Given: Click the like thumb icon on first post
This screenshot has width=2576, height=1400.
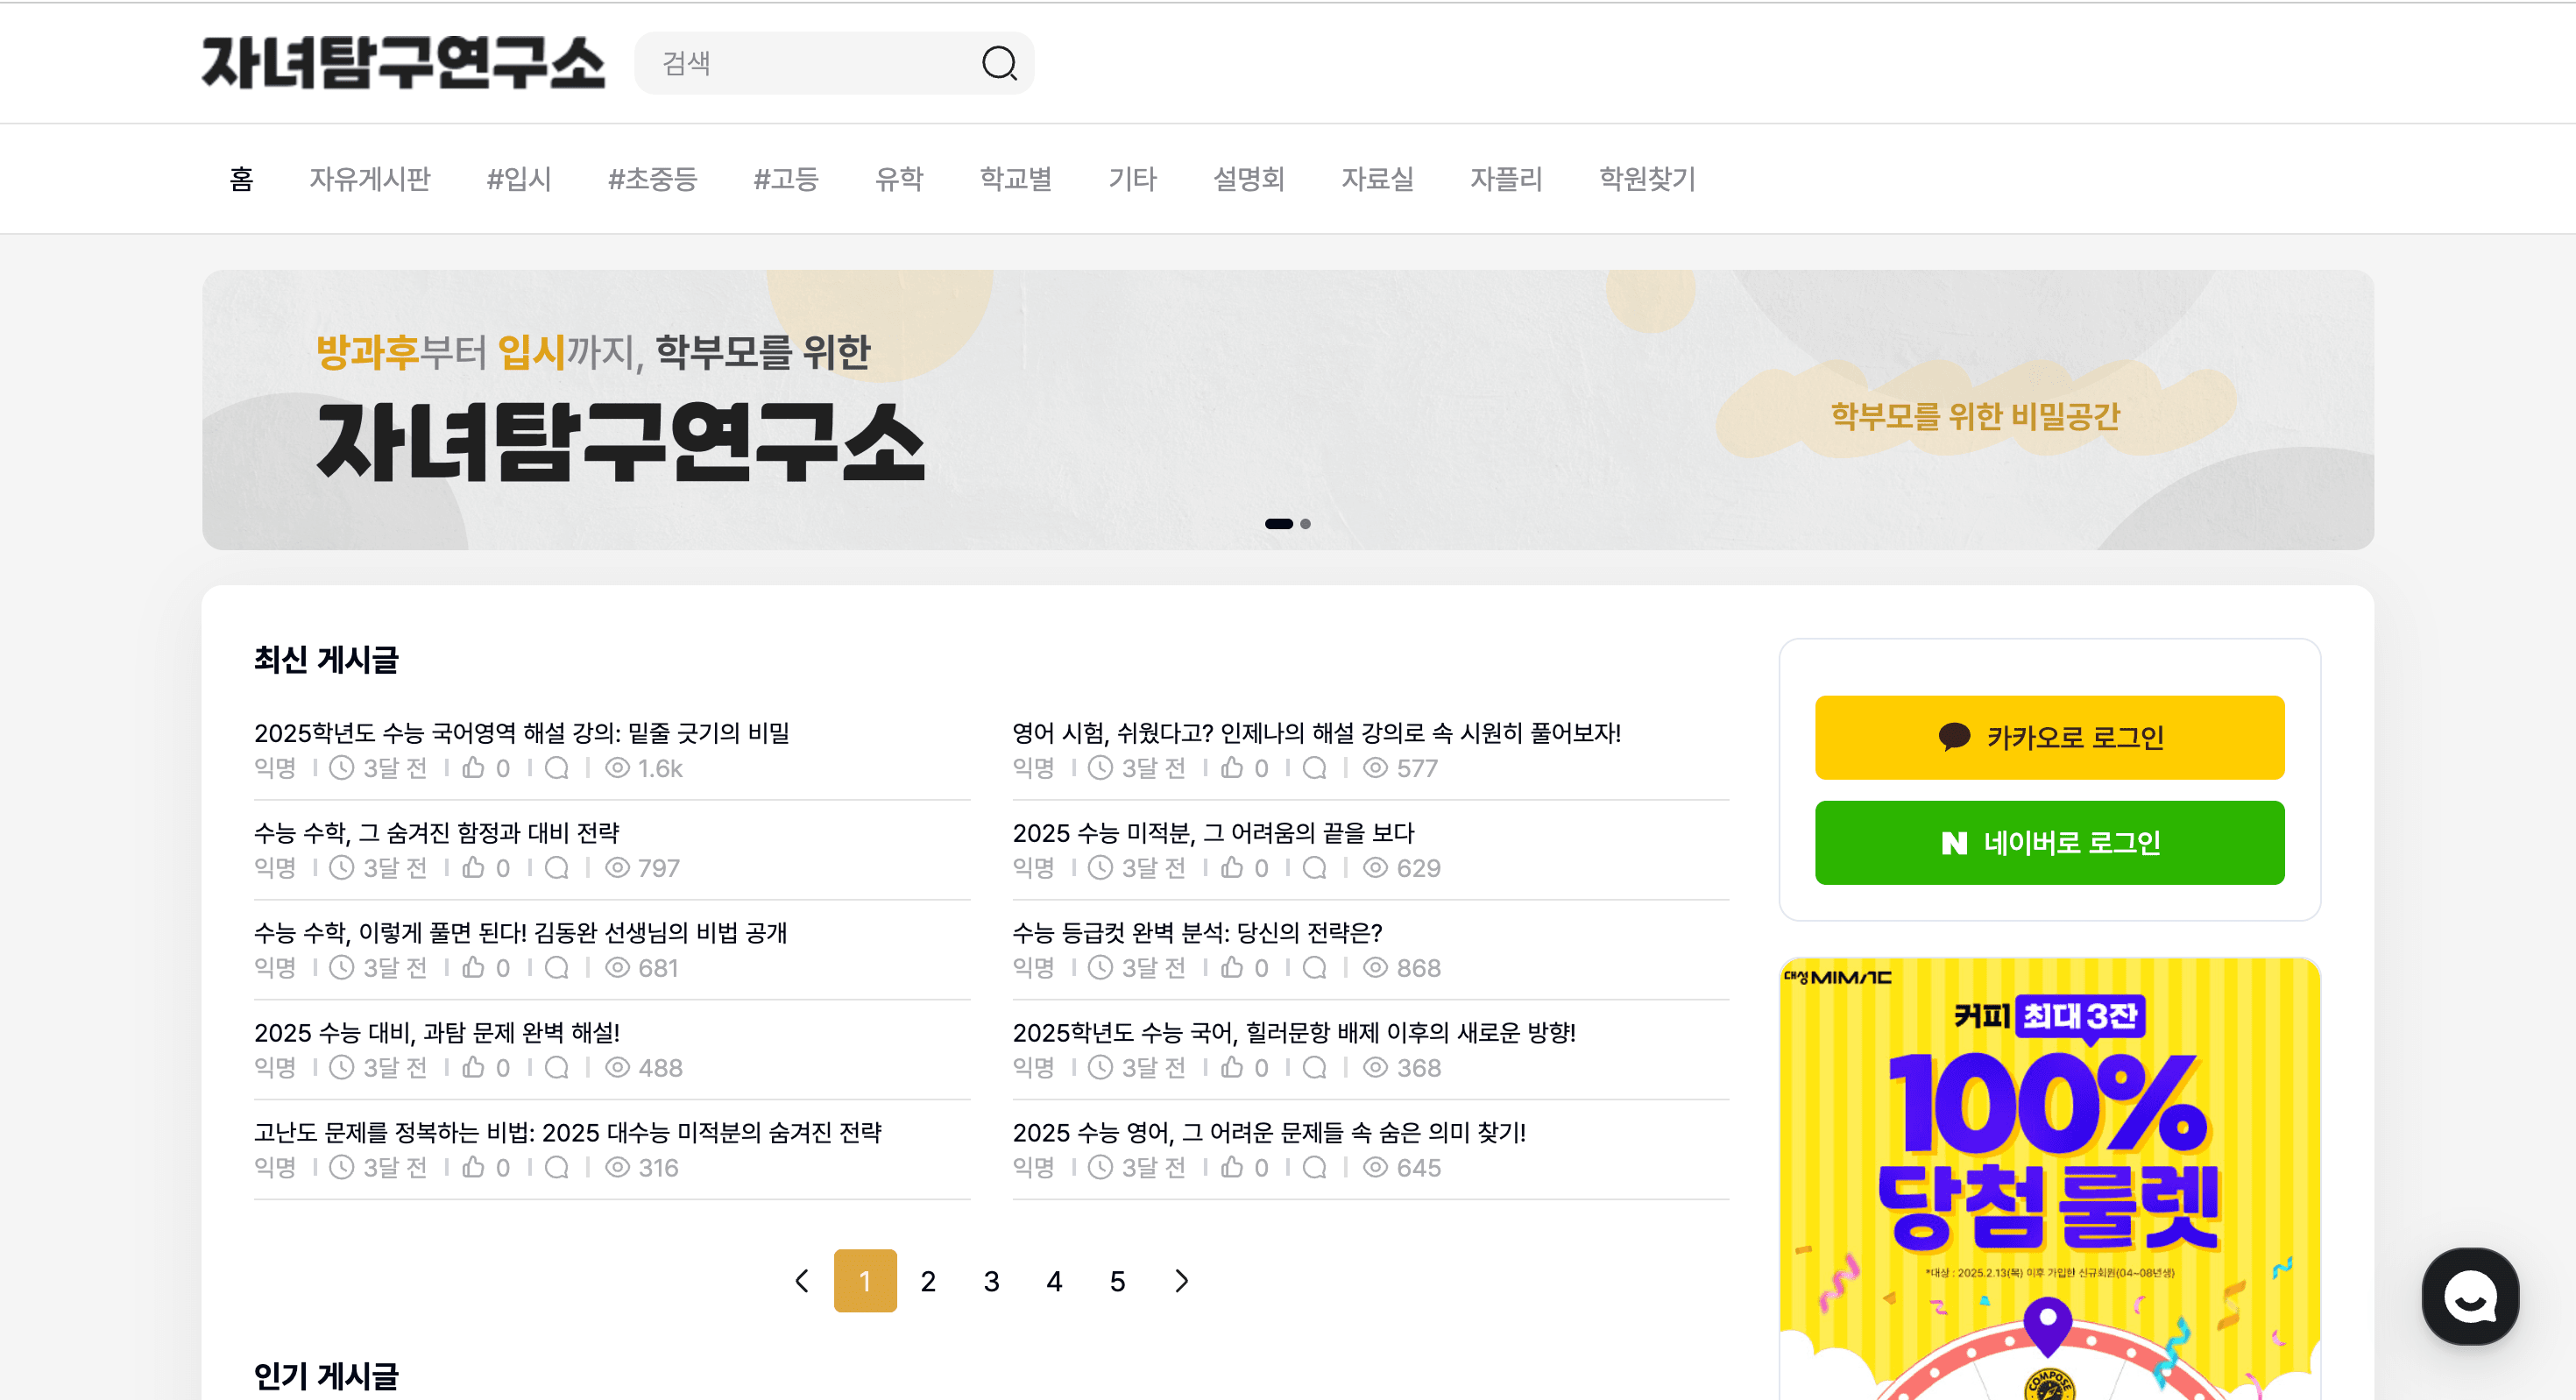Looking at the screenshot, I should point(474,768).
